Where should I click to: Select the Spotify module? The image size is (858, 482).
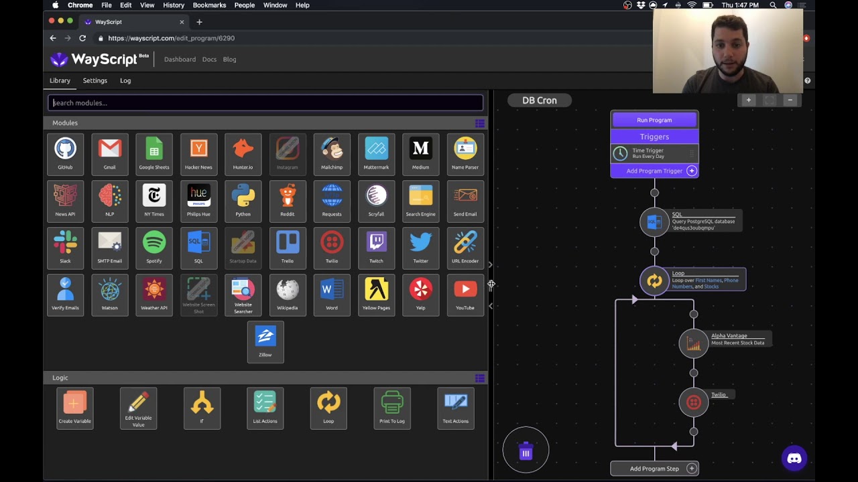[x=154, y=248]
